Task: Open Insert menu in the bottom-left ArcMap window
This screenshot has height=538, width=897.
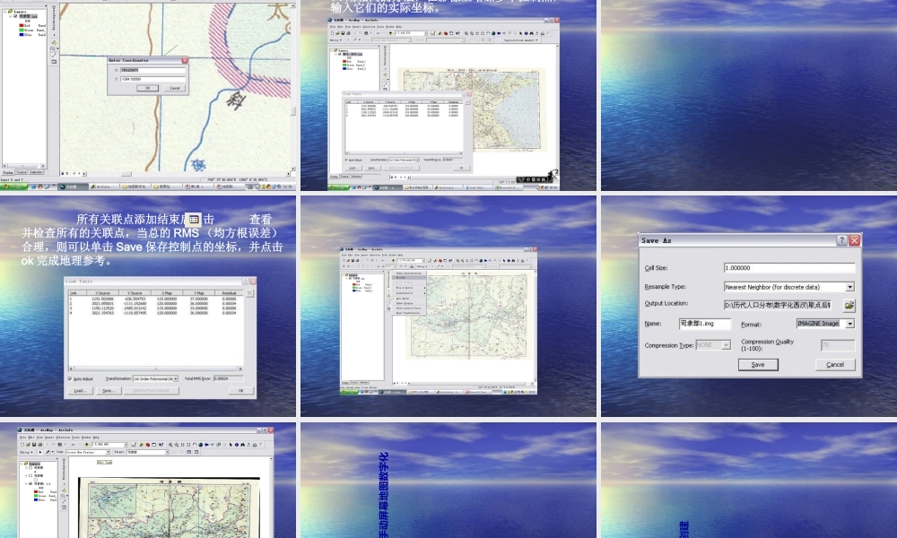Action: click(x=49, y=438)
